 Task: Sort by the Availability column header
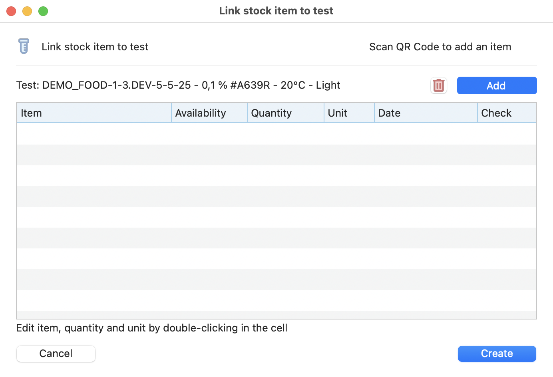pos(209,113)
